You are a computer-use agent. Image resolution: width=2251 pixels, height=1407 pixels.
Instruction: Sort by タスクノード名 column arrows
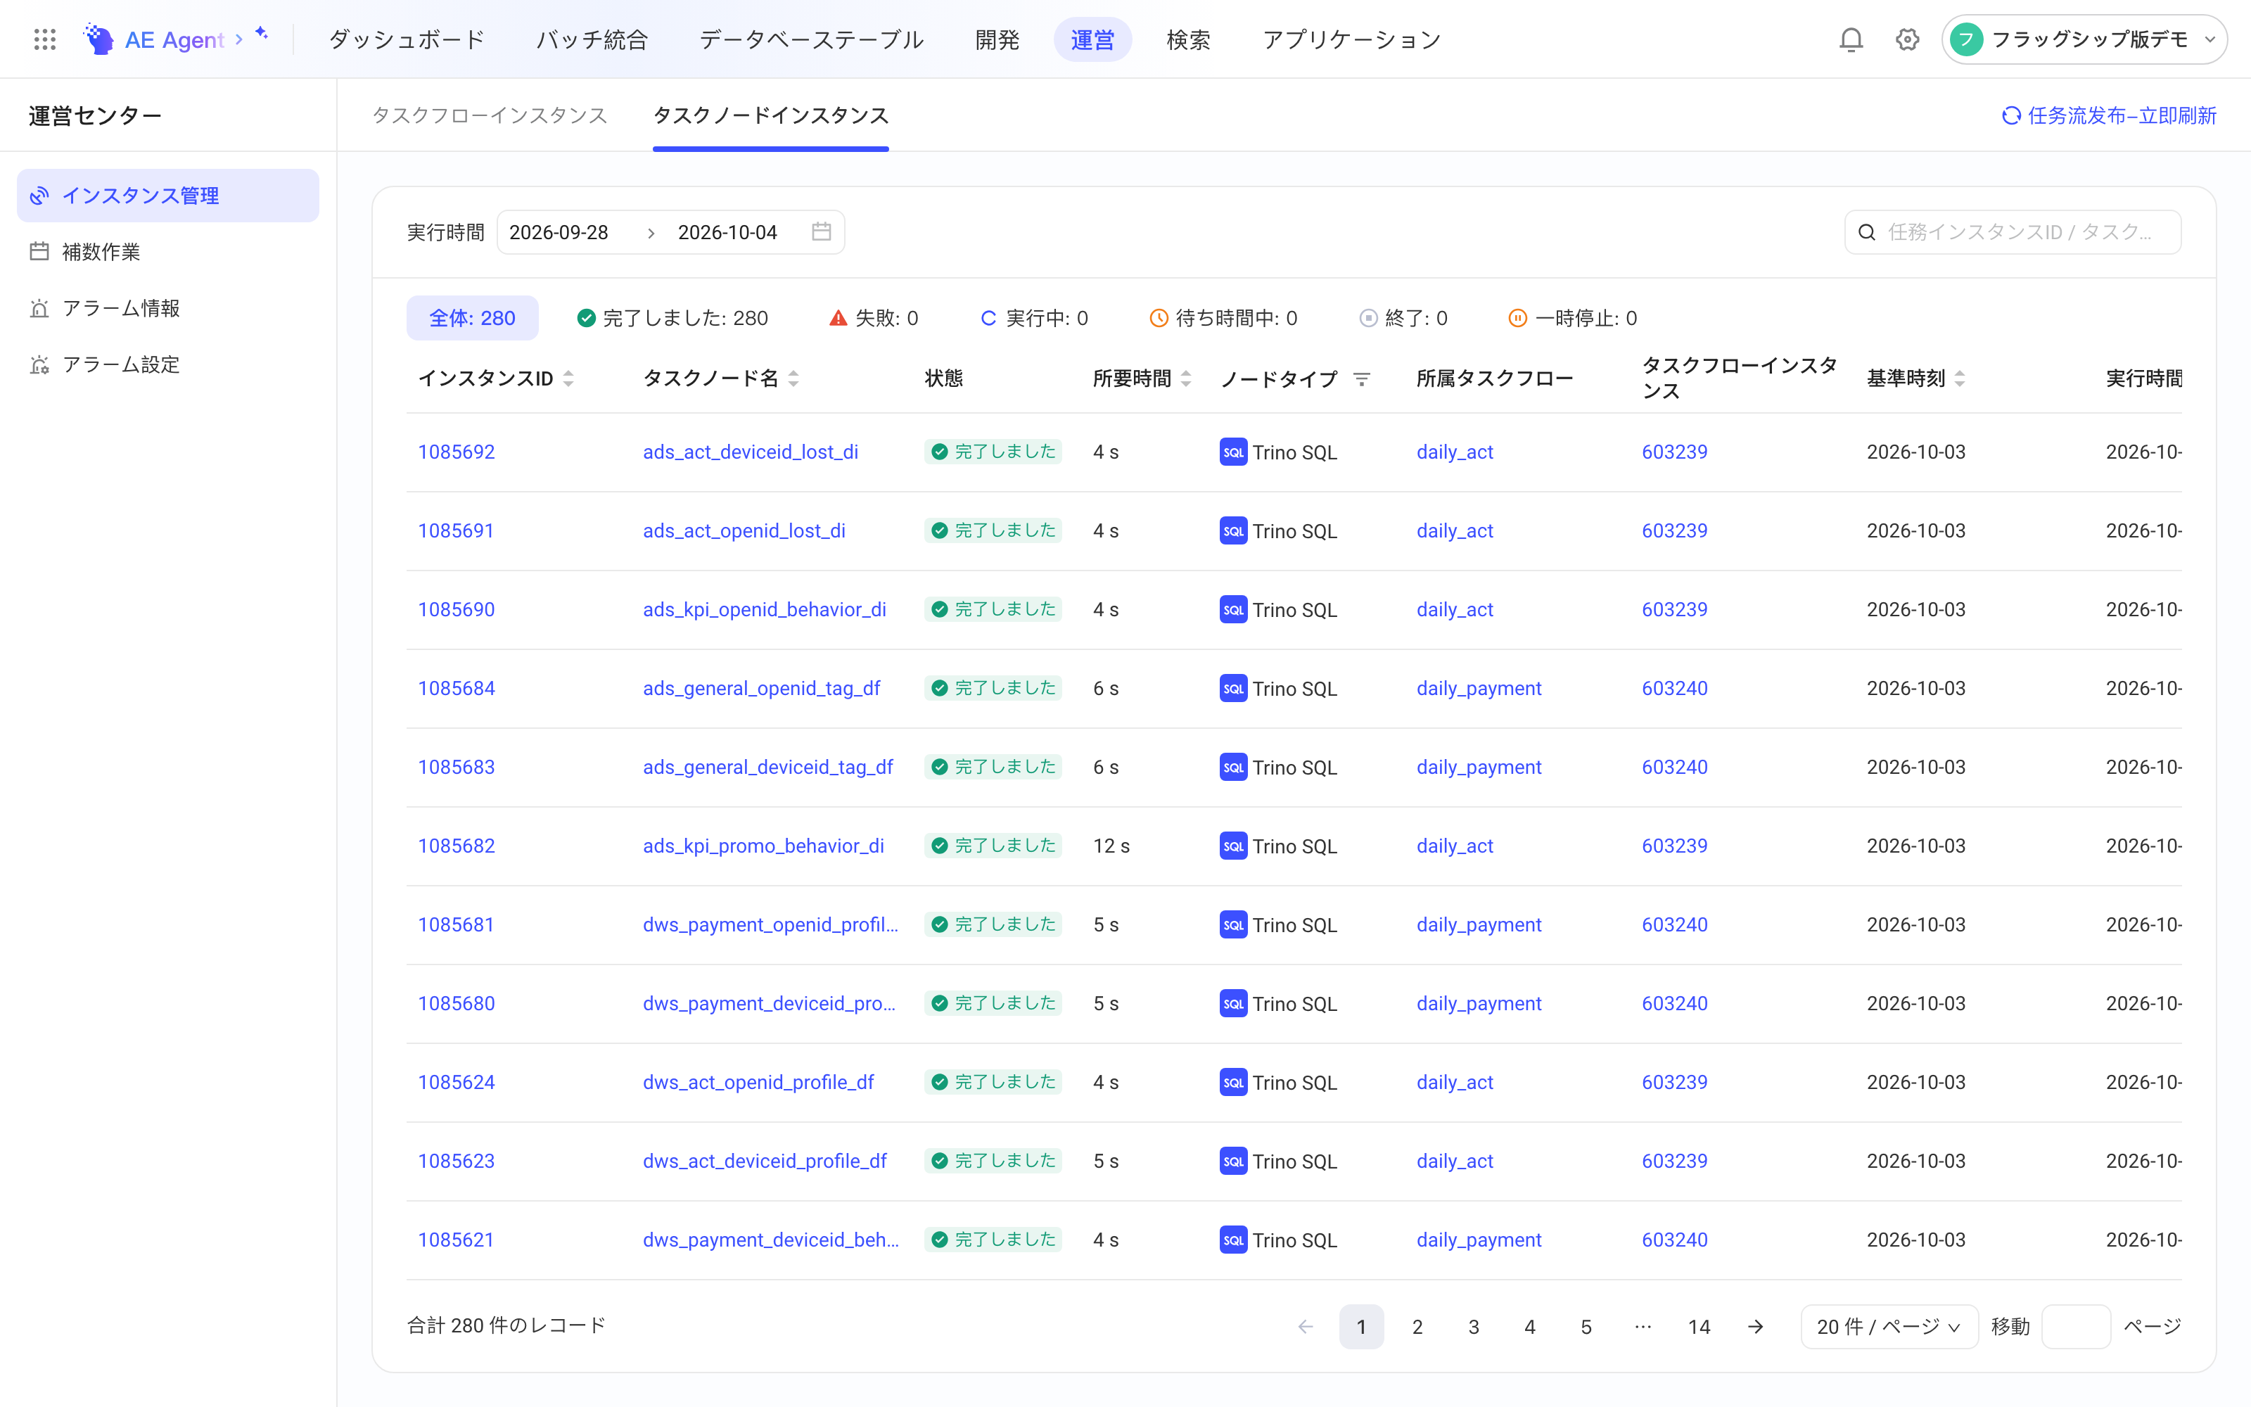793,378
